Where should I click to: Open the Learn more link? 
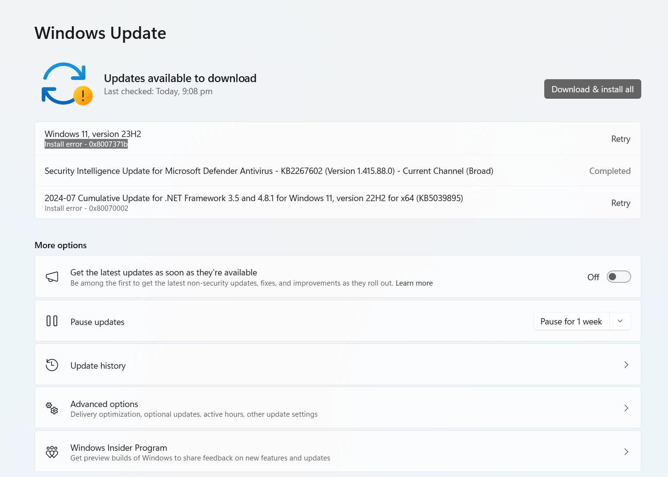pos(414,283)
